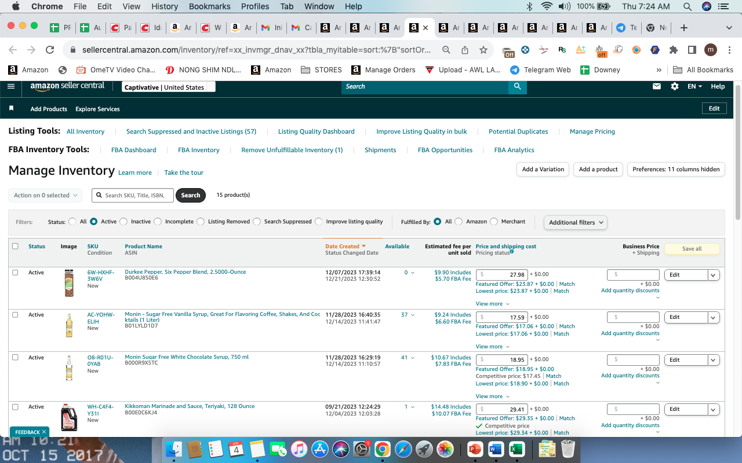
Task: Open the A+ Scout extension icon
Action: 581,50
